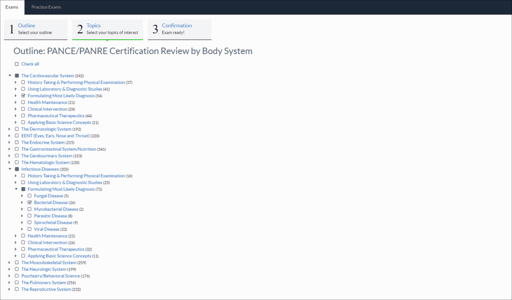Image resolution: width=512 pixels, height=300 pixels.
Task: Expand The Gastrointestinal System/Nutrition node
Action: (x=9, y=149)
